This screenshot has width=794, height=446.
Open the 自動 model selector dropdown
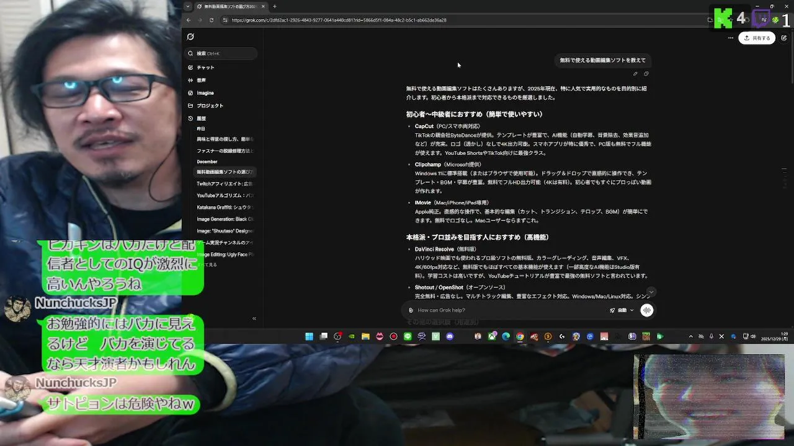pyautogui.click(x=622, y=310)
